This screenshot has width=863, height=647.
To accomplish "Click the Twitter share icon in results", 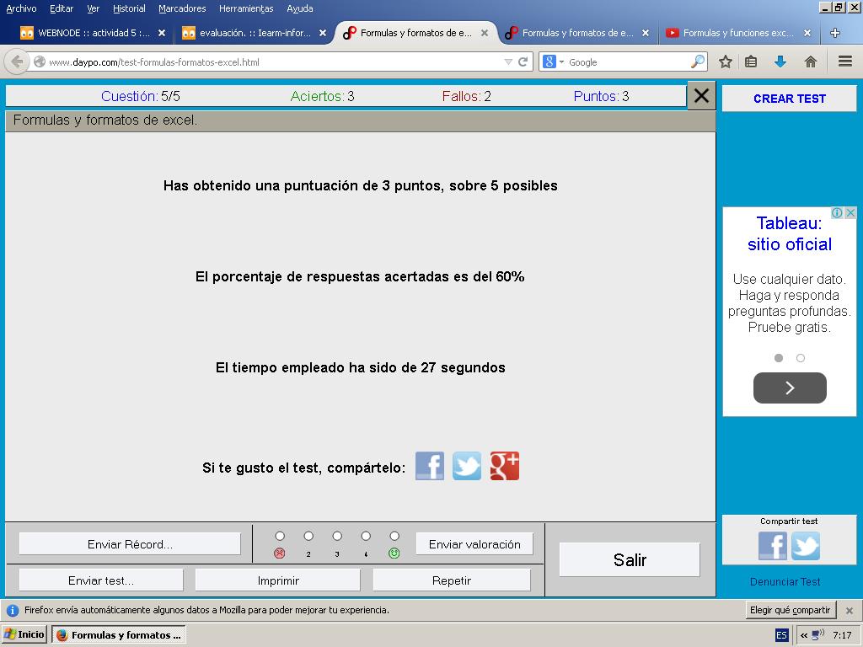I will pyautogui.click(x=467, y=466).
